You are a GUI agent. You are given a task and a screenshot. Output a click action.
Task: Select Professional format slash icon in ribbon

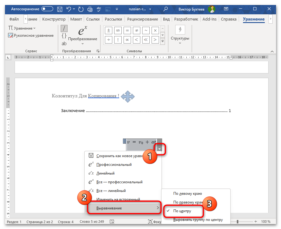[64, 29]
